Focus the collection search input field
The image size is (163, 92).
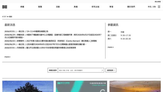coord(79,70)
